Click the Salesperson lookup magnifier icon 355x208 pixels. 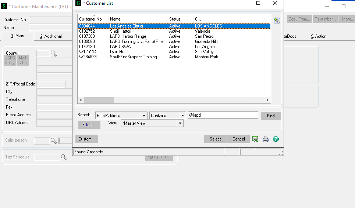tap(54, 141)
